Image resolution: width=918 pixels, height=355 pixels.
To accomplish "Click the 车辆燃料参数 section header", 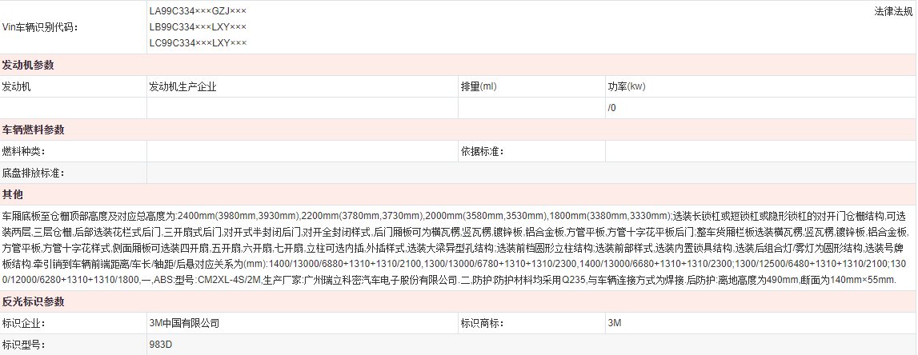I will (x=33, y=130).
